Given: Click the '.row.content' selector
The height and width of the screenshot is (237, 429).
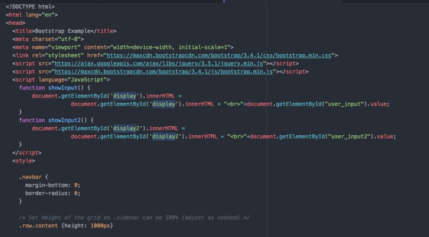Looking at the screenshot, I should 38,226.
